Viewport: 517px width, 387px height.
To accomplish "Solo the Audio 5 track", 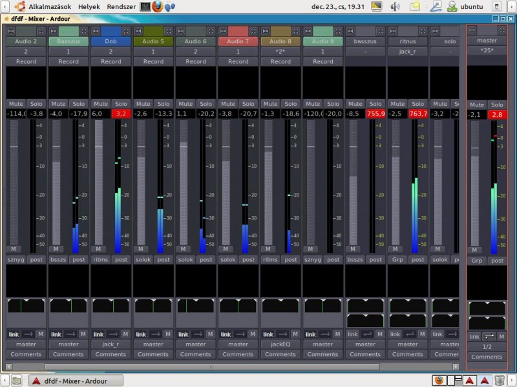I will point(164,104).
